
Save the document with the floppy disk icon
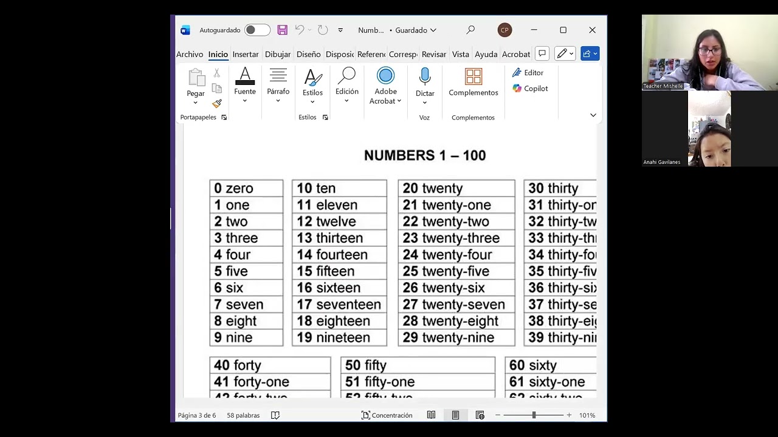[x=282, y=30]
